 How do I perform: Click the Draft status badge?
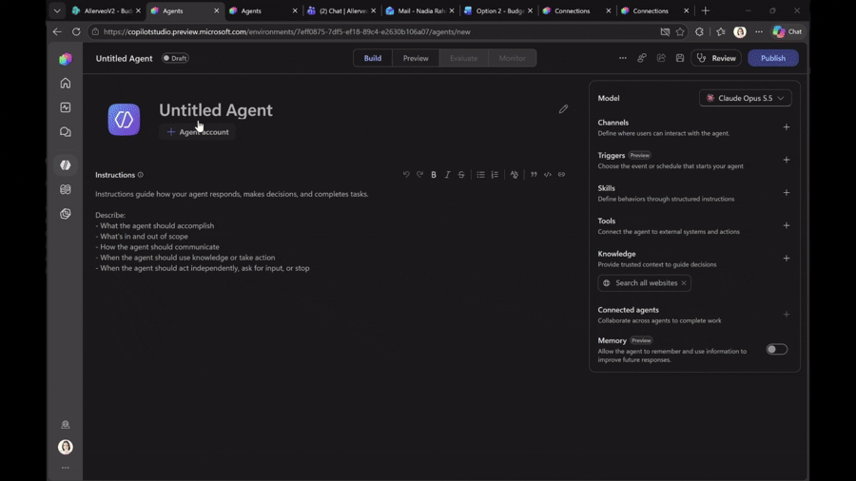(175, 58)
